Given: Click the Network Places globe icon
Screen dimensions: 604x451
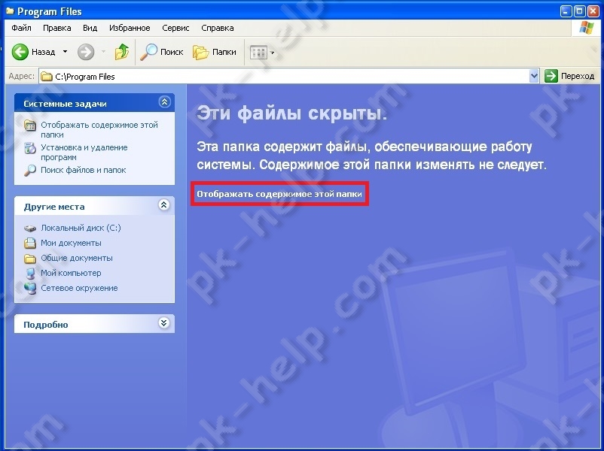Looking at the screenshot, I should coord(30,289).
